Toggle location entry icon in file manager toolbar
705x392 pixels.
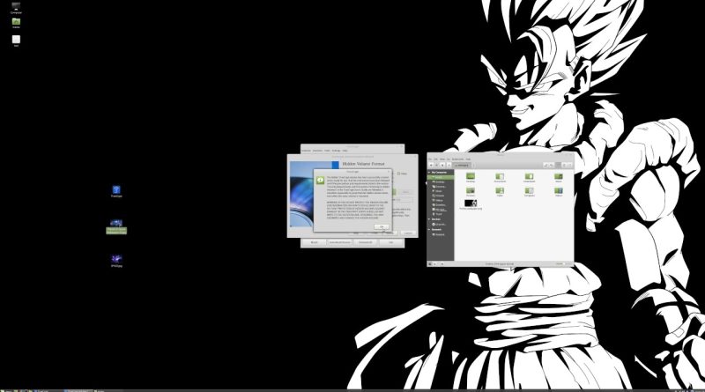(x=545, y=165)
